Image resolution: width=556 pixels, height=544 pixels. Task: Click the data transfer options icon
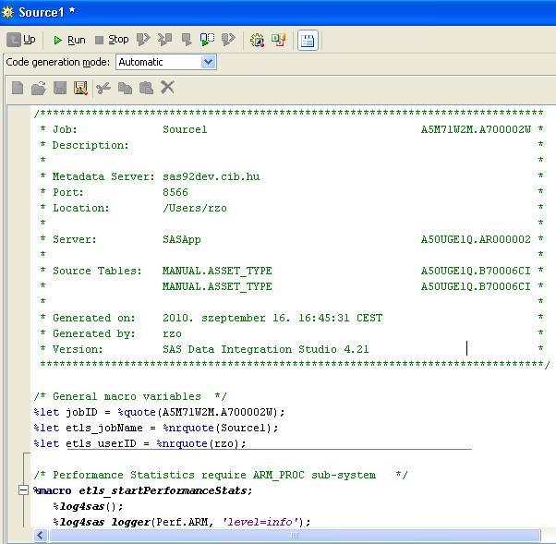(x=279, y=40)
